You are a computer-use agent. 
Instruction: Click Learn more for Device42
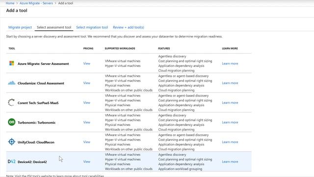(230, 162)
